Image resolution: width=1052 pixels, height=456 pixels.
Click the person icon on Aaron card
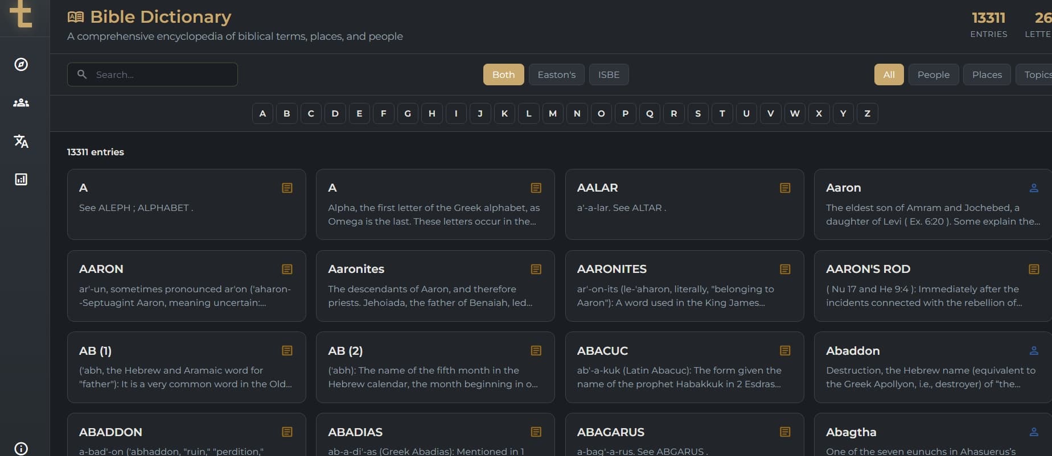click(1034, 188)
